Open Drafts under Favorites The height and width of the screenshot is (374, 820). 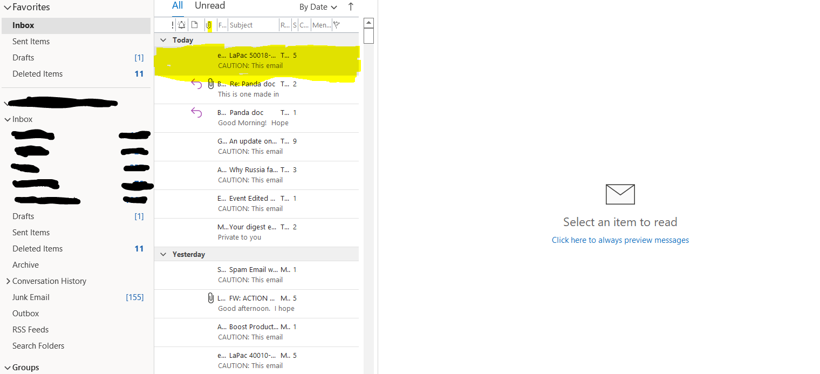[x=76, y=58]
